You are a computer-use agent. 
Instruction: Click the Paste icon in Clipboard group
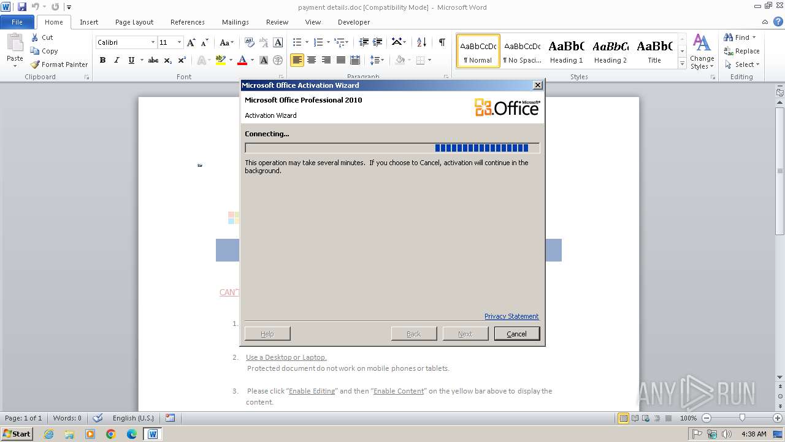15,43
